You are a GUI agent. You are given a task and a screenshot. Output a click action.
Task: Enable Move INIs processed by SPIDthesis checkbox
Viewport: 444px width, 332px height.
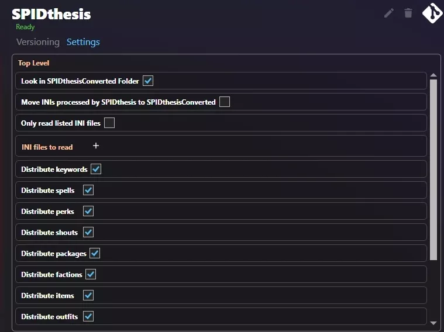point(225,102)
